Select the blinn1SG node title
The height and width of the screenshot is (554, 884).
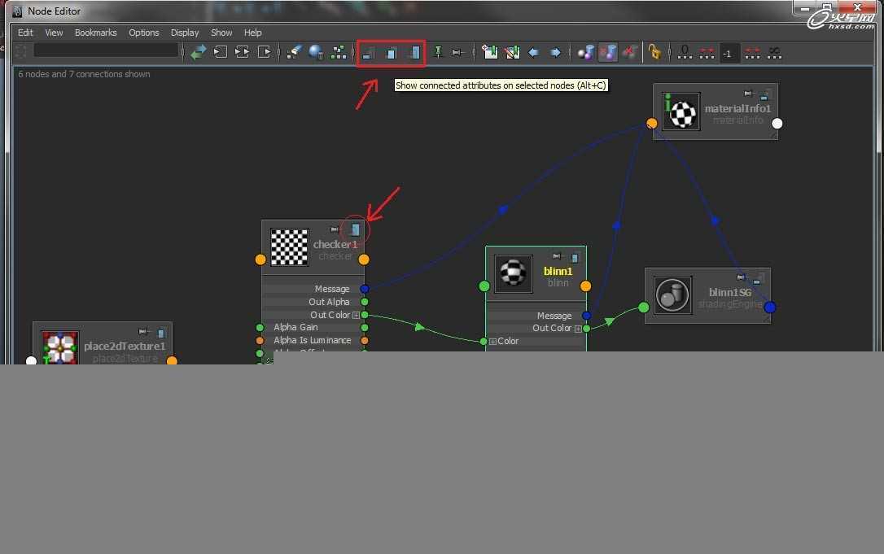(x=730, y=292)
